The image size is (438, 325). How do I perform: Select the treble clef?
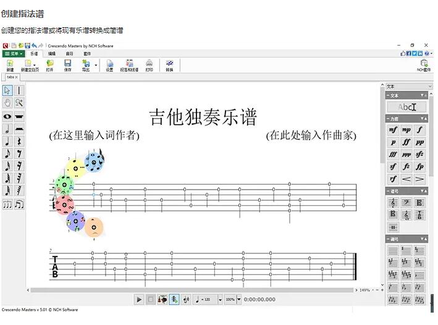click(393, 203)
